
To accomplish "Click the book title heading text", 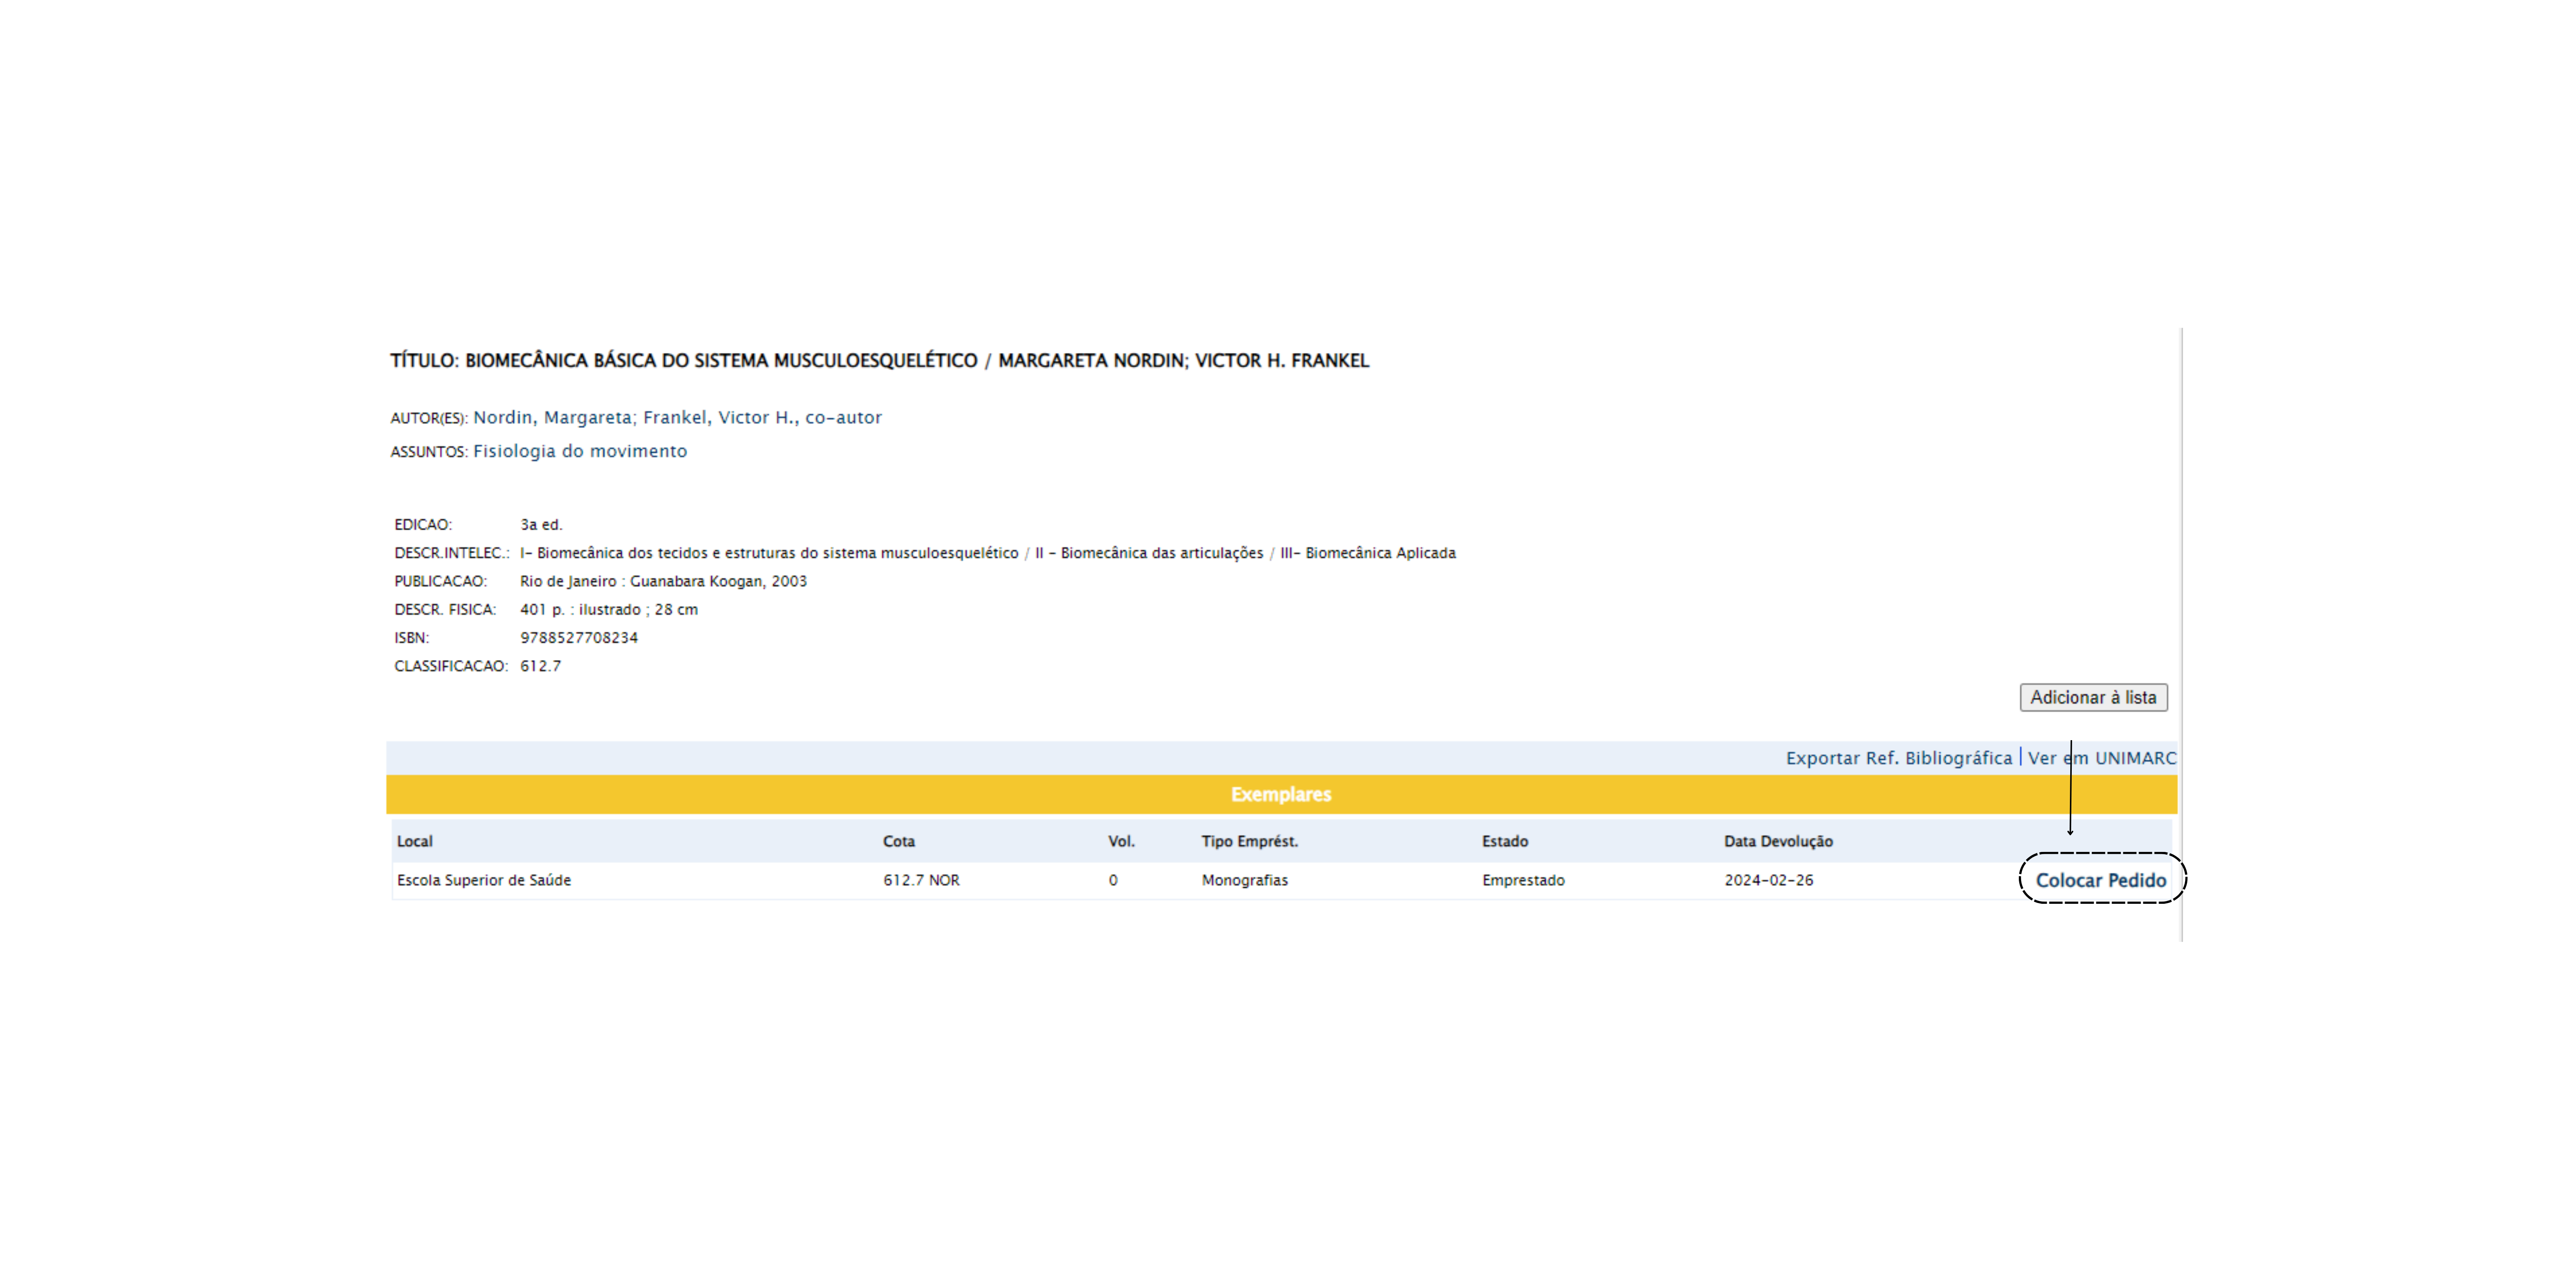I will click(x=879, y=360).
